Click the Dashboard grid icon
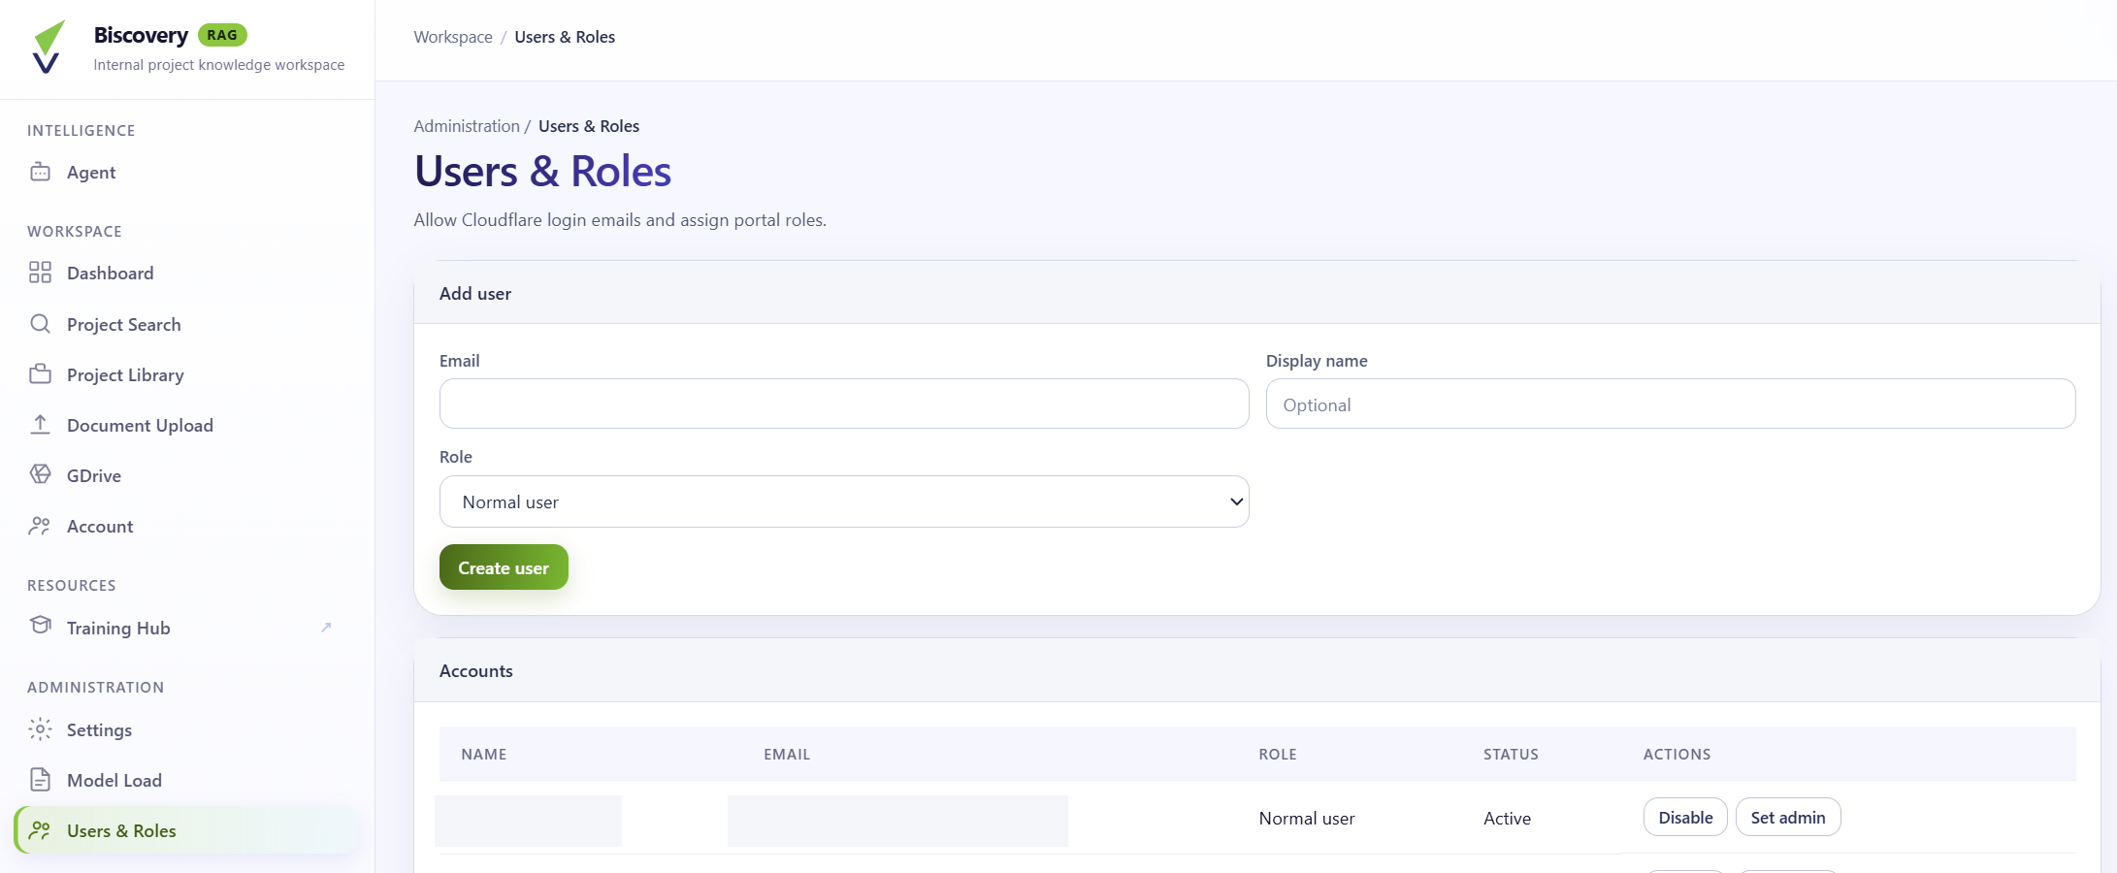 click(40, 273)
